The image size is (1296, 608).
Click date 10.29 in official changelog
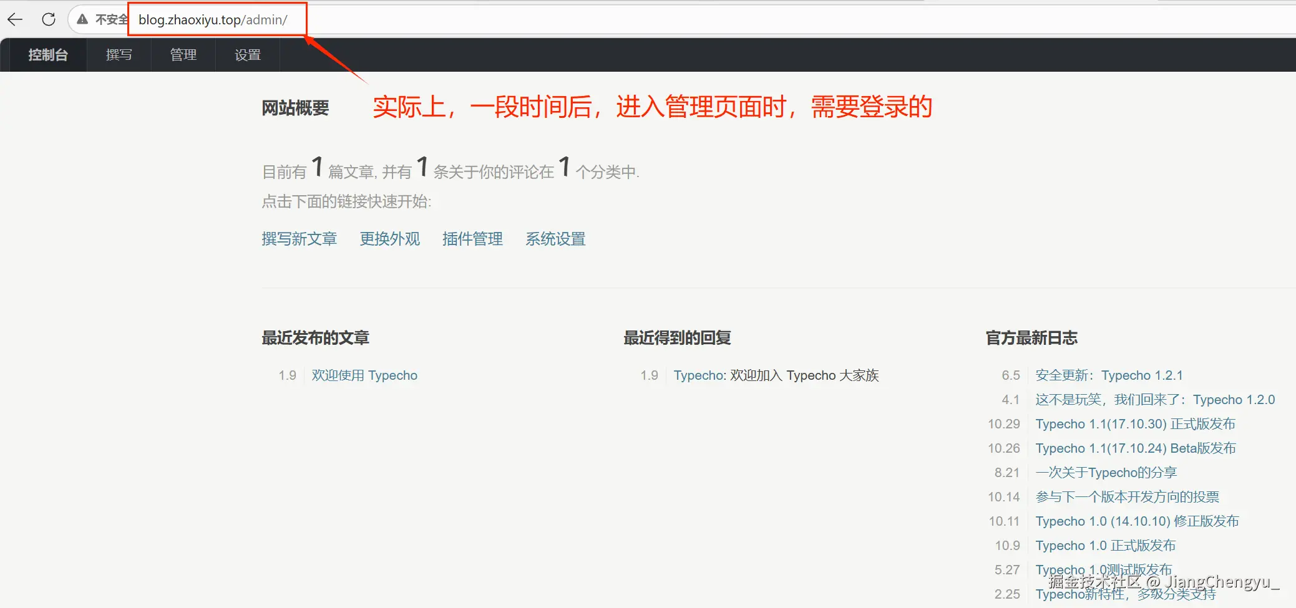pos(1004,424)
